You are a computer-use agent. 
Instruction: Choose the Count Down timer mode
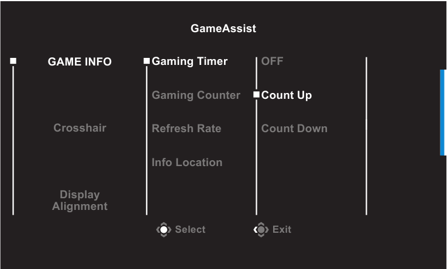[x=294, y=128]
